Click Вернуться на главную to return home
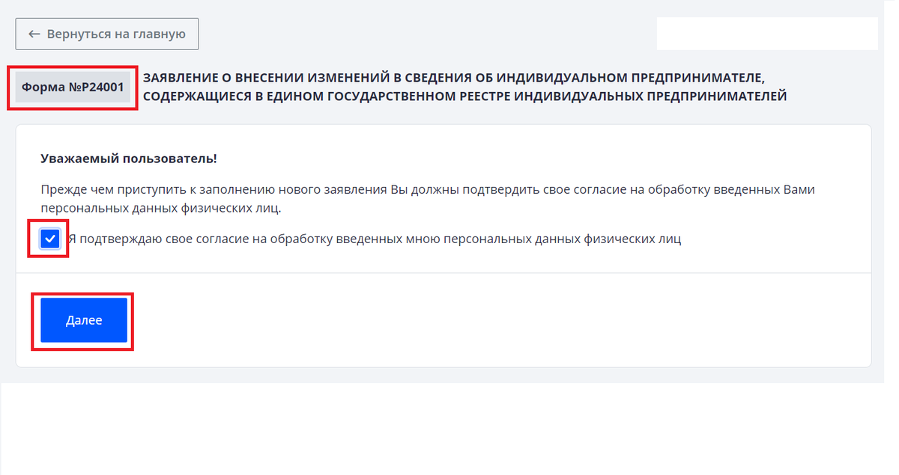This screenshot has height=475, width=899. click(106, 33)
